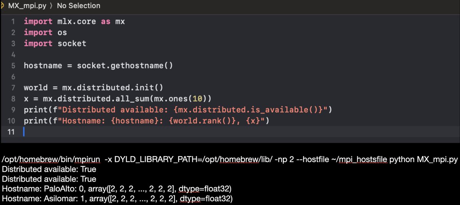Click '~/mpi_hostsfile' in the command
460x205 pixels.
coord(360,160)
